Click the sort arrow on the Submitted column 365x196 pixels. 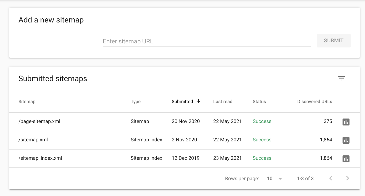coord(198,101)
